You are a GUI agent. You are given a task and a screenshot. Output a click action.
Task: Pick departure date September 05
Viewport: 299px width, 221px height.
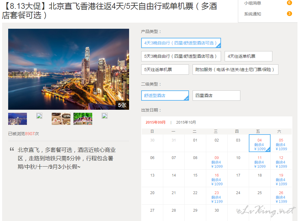tap(281, 143)
